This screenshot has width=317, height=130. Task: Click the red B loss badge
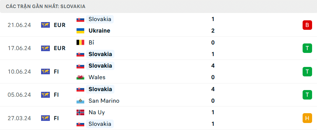coord(307,25)
